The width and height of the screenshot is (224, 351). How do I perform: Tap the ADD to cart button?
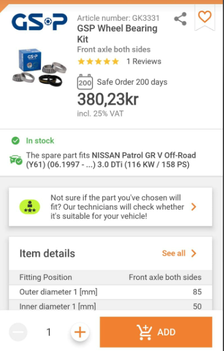[156, 332]
